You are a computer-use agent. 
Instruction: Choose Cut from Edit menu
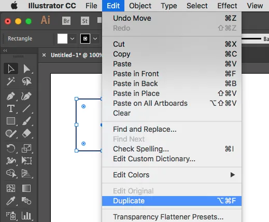click(x=172, y=44)
